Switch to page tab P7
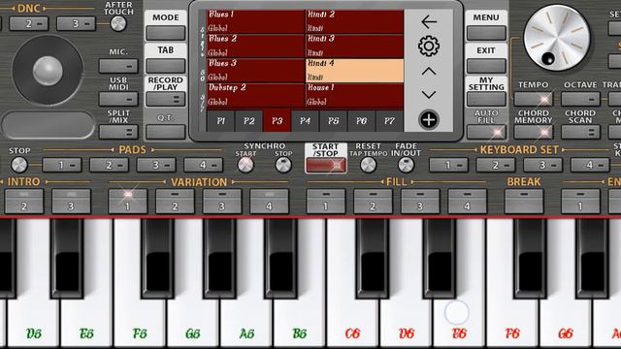The height and width of the screenshot is (349, 621). 389,121
